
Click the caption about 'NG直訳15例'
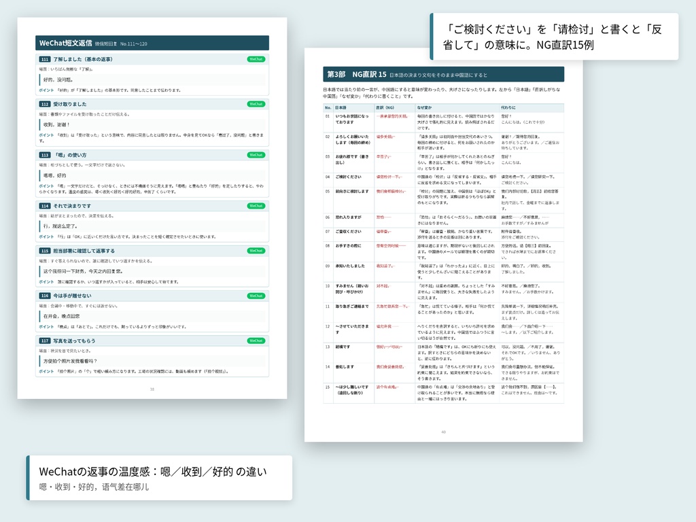pyautogui.click(x=555, y=37)
